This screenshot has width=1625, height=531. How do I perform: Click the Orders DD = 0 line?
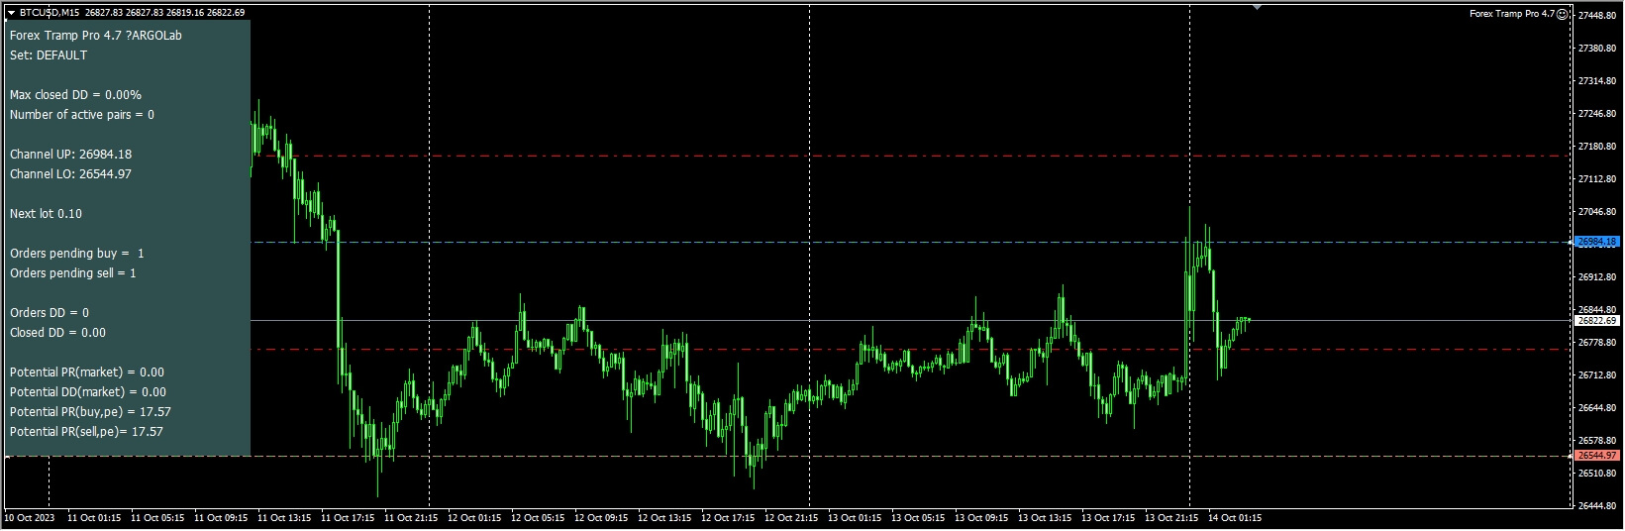click(50, 313)
